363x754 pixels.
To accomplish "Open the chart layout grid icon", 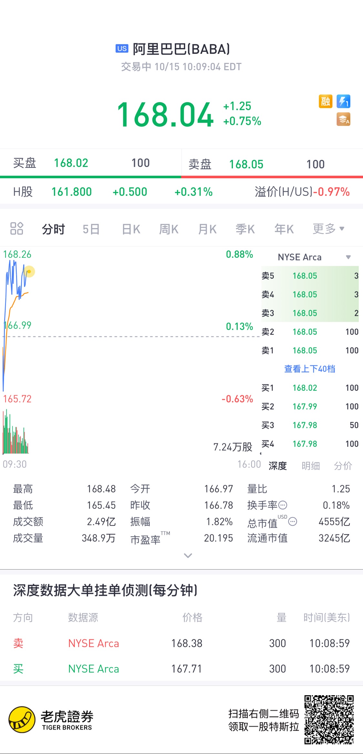I will pos(17,228).
